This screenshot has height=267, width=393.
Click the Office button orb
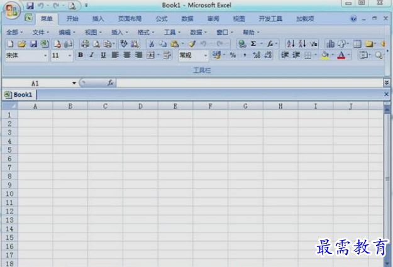[x=12, y=10]
